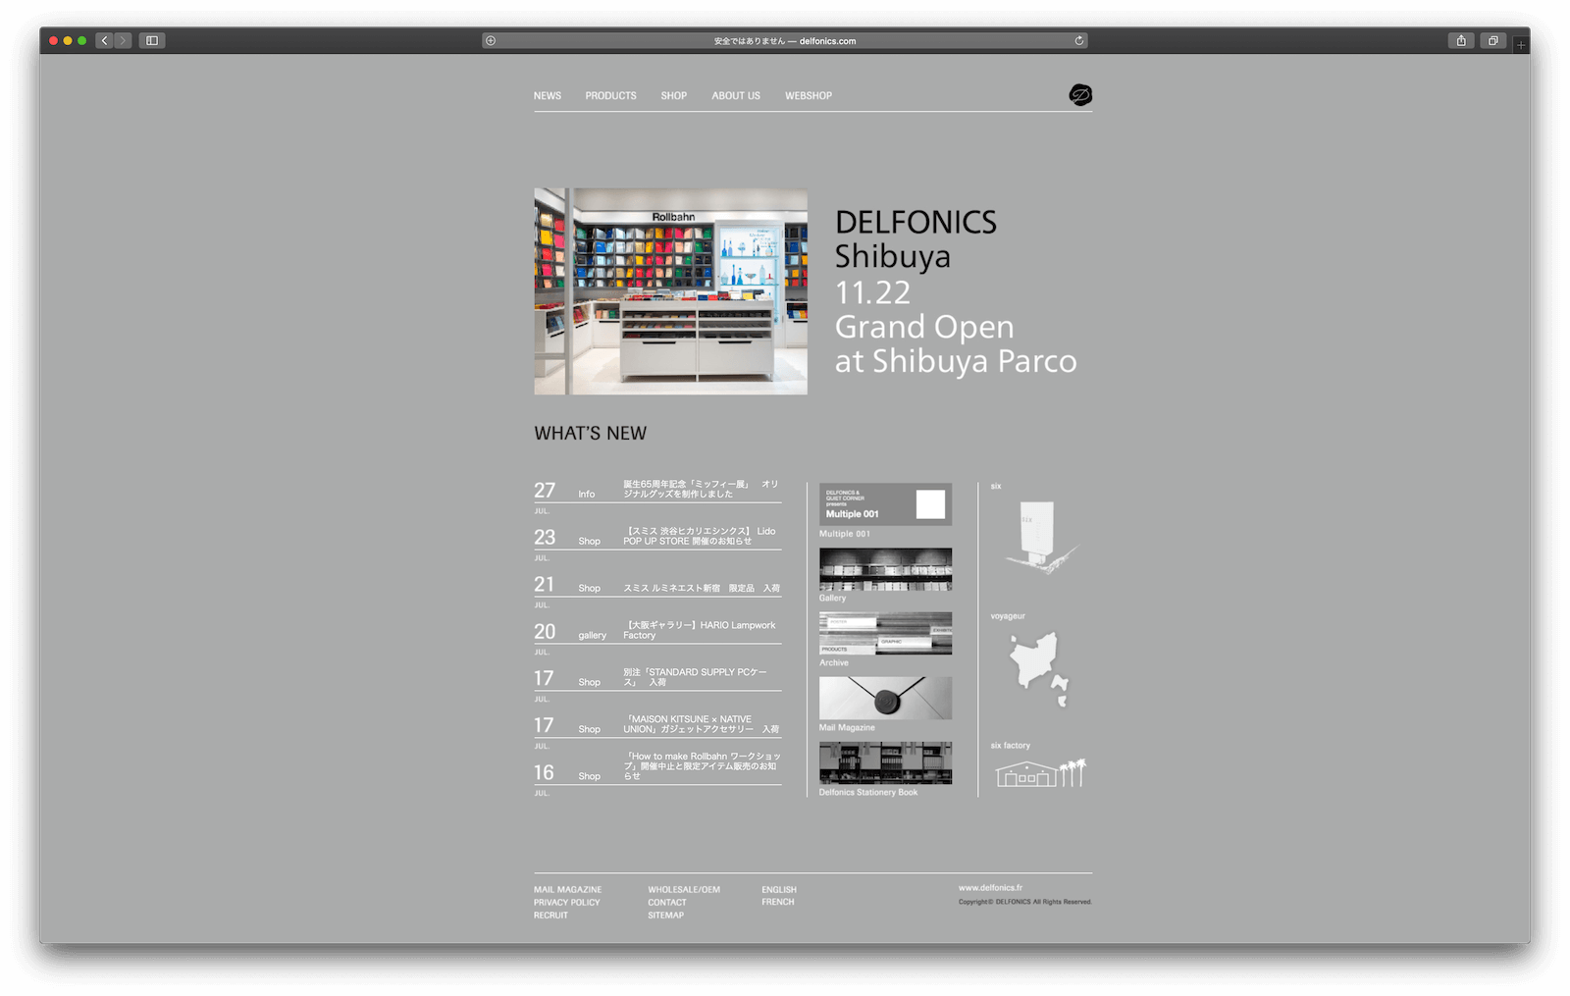This screenshot has width=1570, height=996.
Task: Open the HARIO Lampwork Factory news item
Action: tap(700, 630)
